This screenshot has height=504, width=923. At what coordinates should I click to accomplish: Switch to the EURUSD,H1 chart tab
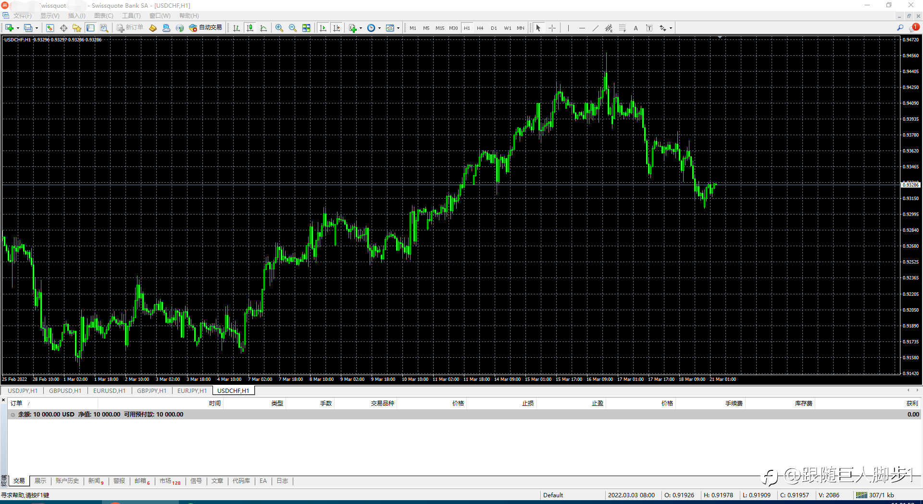(x=109, y=391)
